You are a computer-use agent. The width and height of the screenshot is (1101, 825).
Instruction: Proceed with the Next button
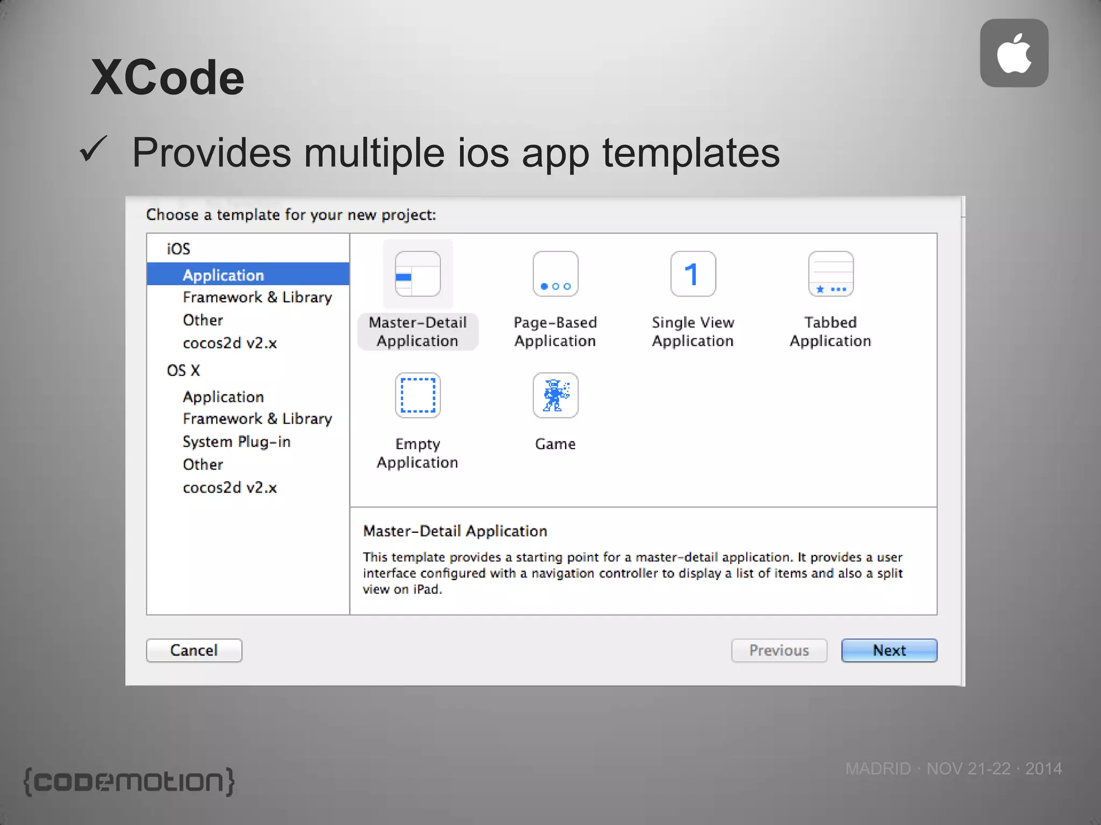(889, 650)
